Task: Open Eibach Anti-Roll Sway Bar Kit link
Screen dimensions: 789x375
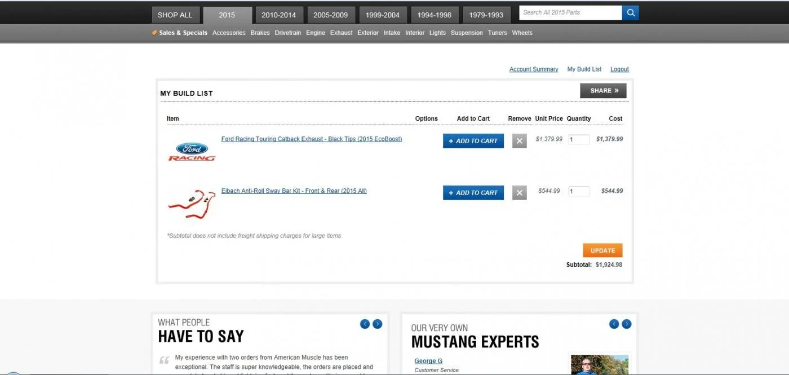Action: pyautogui.click(x=294, y=191)
